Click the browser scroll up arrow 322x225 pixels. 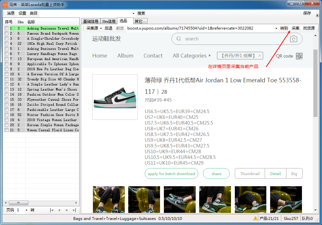point(315,36)
